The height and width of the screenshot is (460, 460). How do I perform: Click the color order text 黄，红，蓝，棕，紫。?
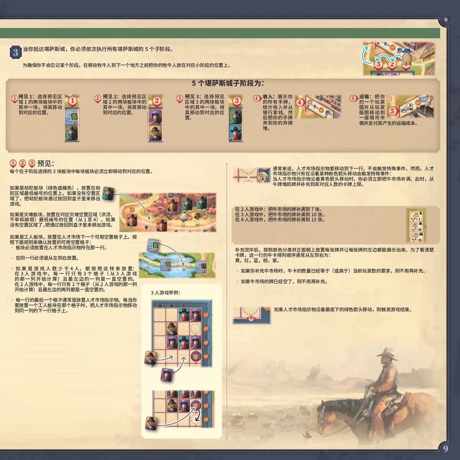(257, 260)
